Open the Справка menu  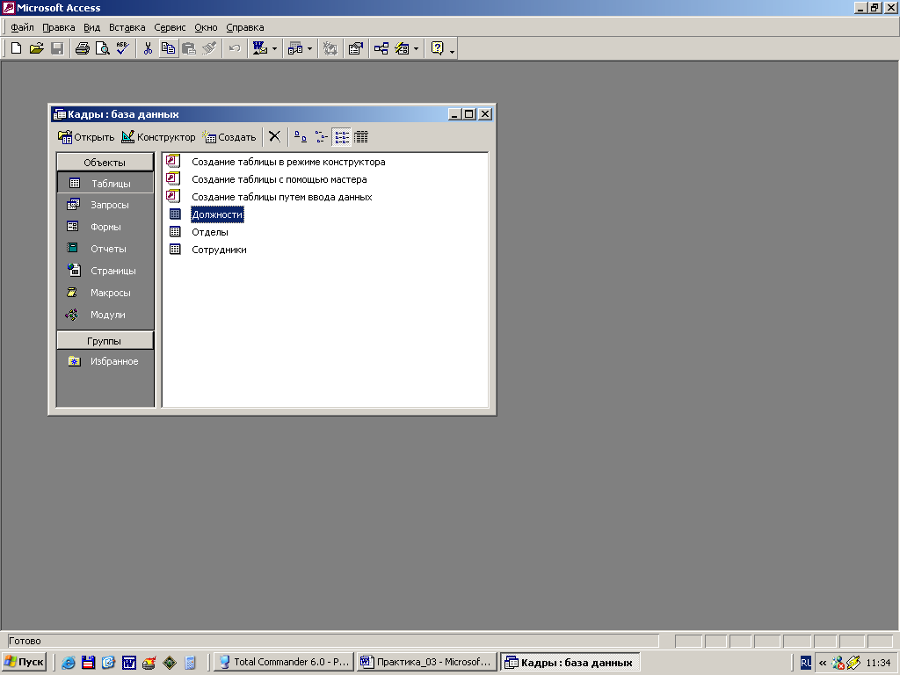click(245, 27)
